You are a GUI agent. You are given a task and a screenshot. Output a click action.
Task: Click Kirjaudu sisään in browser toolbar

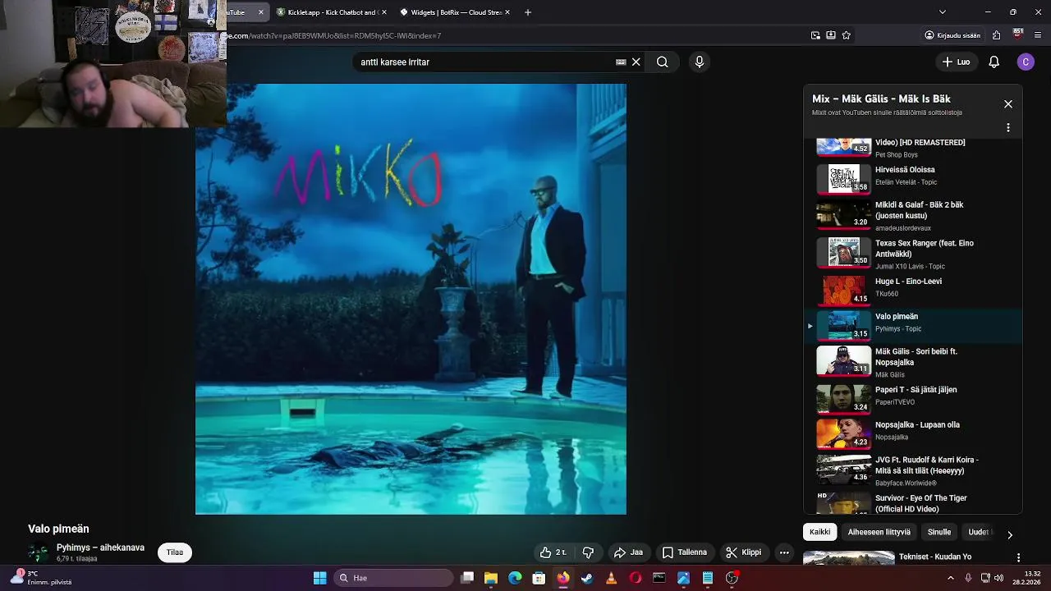tap(952, 35)
